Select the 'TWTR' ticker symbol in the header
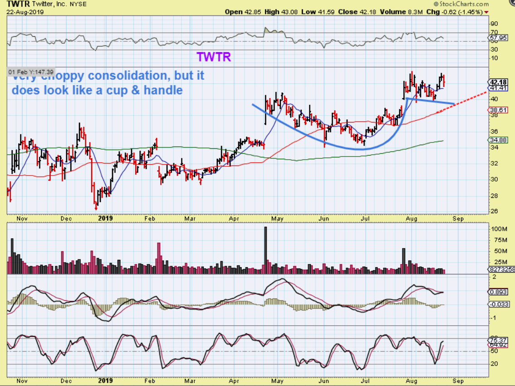Image resolution: width=515 pixels, height=386 pixels. click(x=18, y=4)
